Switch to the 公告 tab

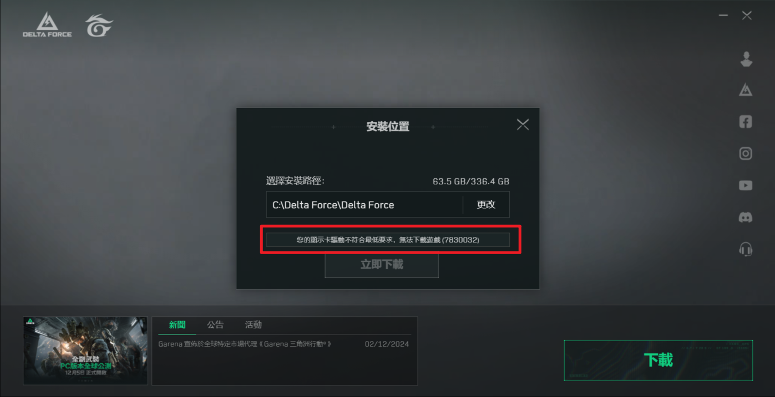[215, 325]
